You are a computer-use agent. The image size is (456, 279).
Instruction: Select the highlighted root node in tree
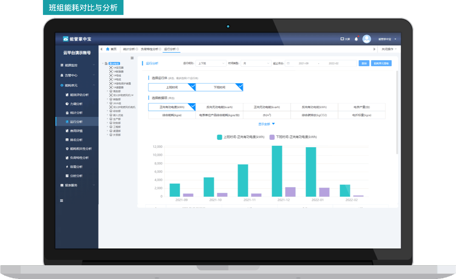pyautogui.click(x=114, y=64)
